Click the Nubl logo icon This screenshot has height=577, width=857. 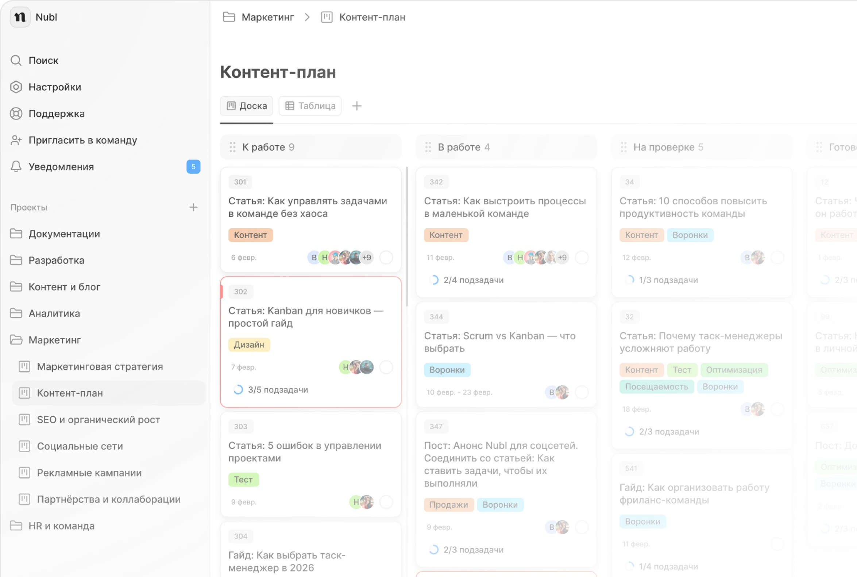point(20,17)
